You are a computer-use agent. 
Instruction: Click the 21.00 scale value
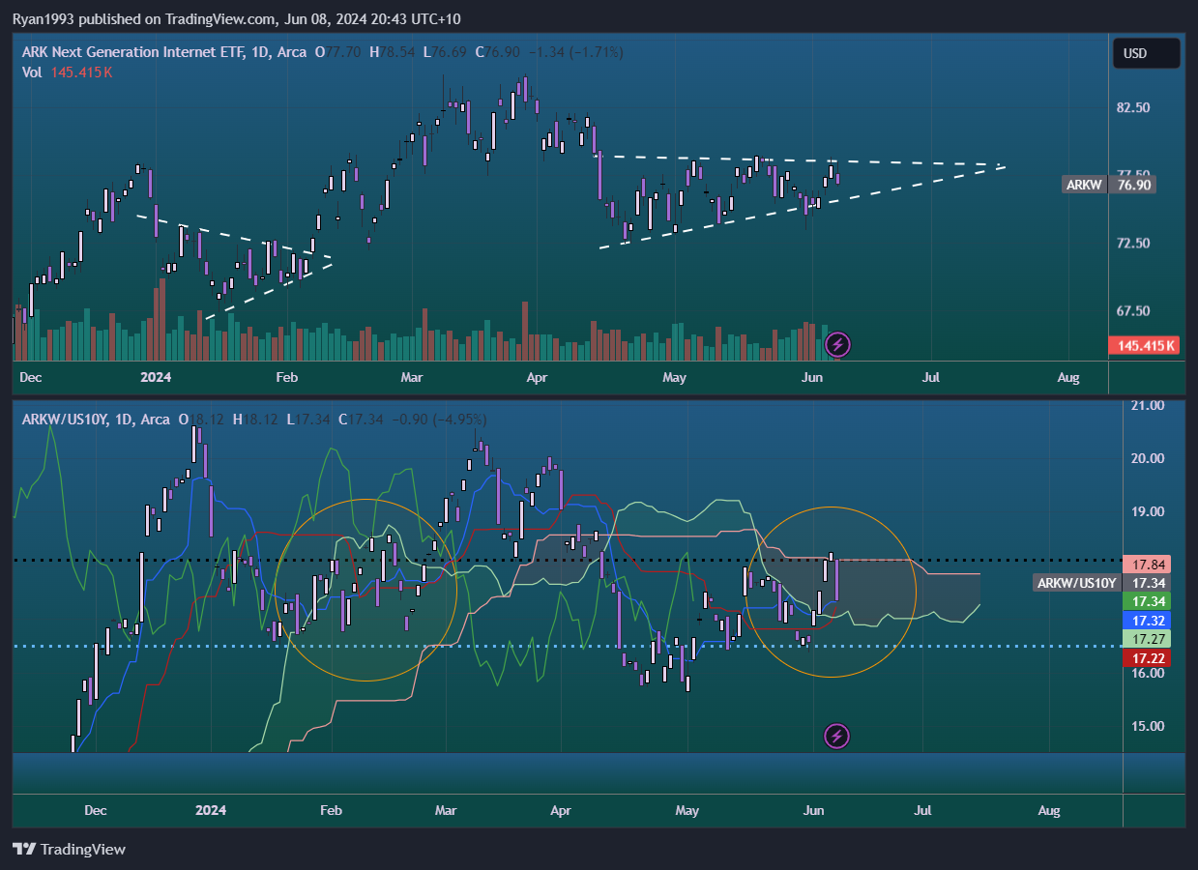click(1147, 405)
